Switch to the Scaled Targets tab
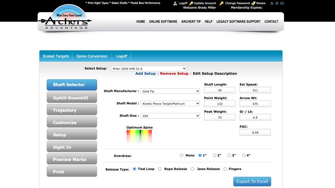 (56, 56)
